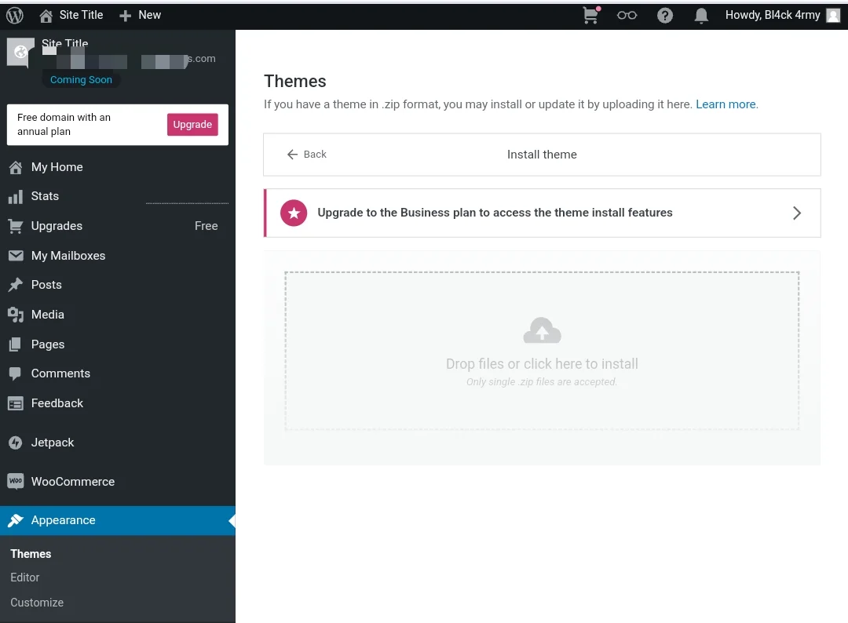The height and width of the screenshot is (623, 848).
Task: Click the site globe icon in sidebar
Action: click(20, 53)
